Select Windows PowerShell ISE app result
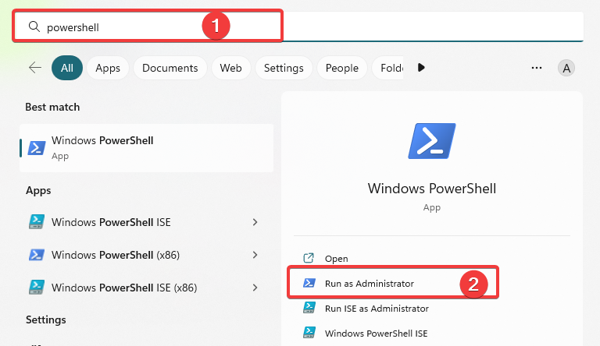Image resolution: width=600 pixels, height=346 pixels. (x=147, y=222)
